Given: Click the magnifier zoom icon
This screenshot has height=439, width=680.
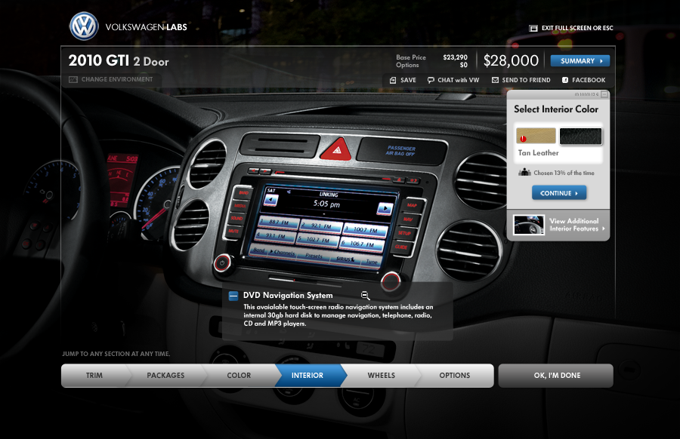Looking at the screenshot, I should (365, 296).
